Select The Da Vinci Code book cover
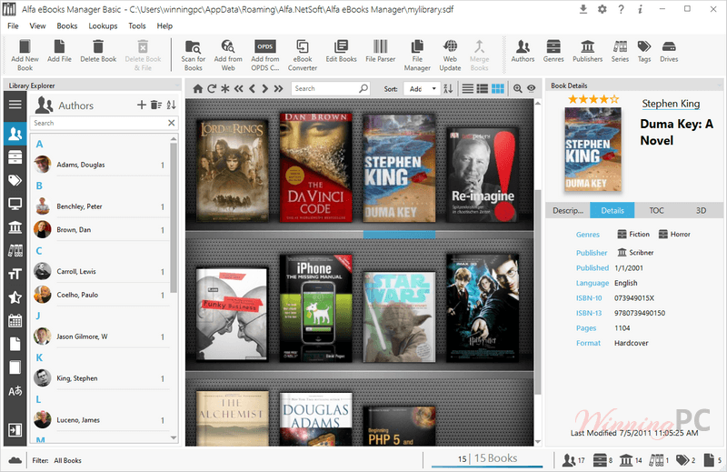The image size is (727, 472). (315, 167)
